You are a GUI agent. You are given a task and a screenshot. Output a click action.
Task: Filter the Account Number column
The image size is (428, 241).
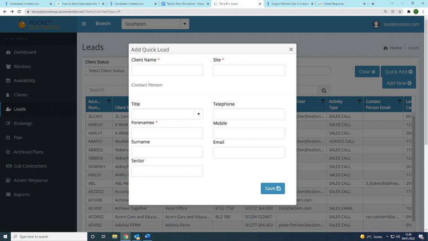pyautogui.click(x=109, y=101)
